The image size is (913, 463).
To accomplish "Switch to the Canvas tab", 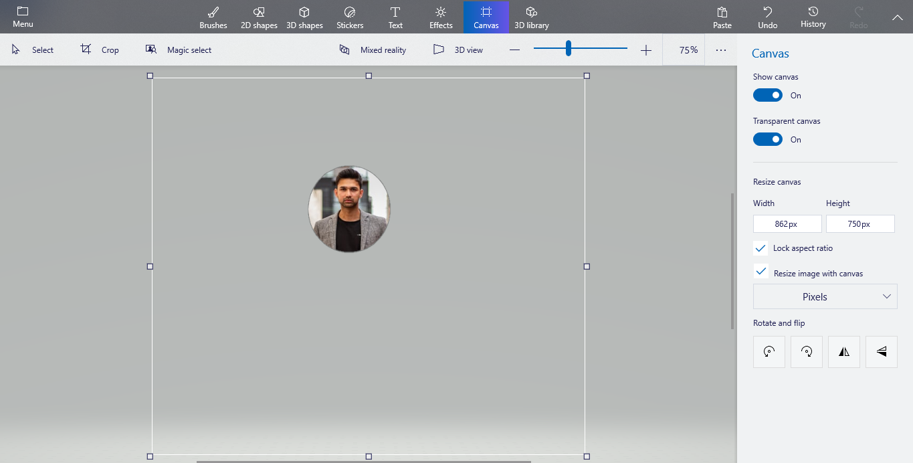I will click(x=486, y=17).
